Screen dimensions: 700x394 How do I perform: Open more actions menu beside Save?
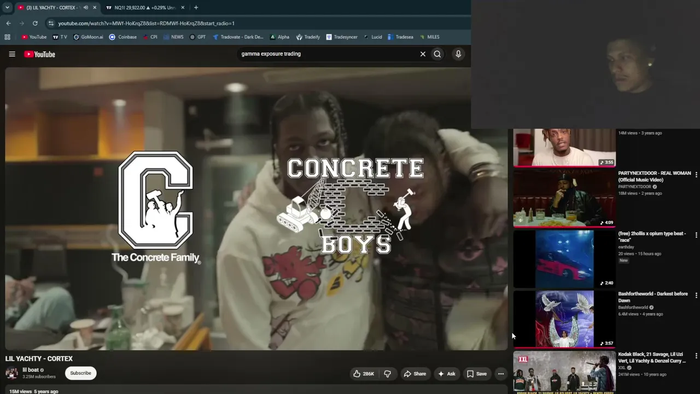click(x=500, y=374)
